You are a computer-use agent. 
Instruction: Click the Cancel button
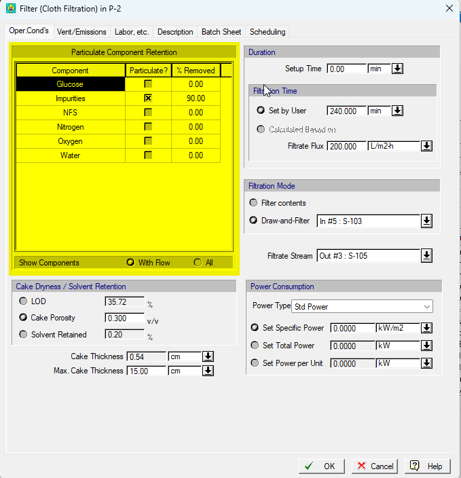tap(375, 466)
